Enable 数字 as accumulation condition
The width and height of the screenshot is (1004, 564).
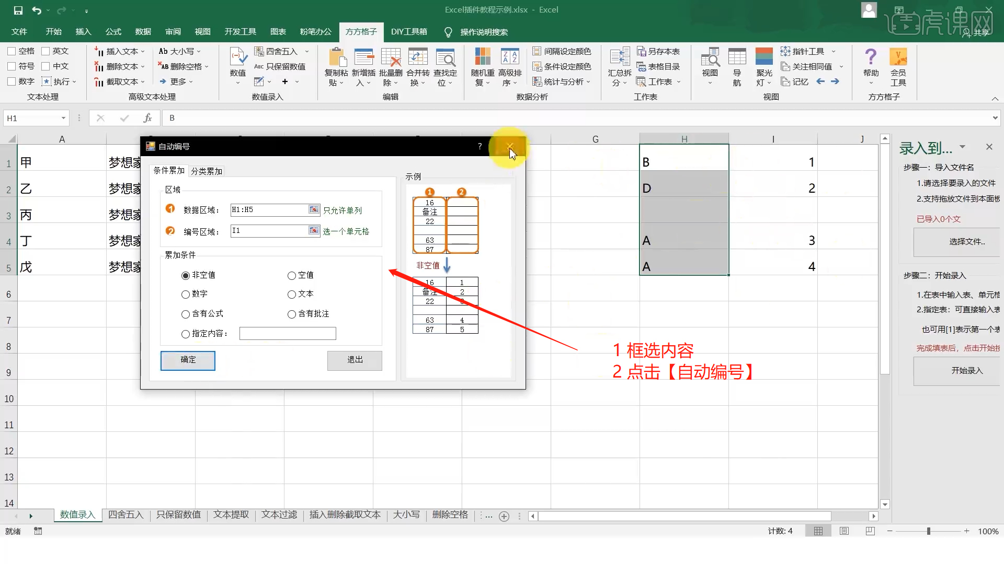[x=186, y=294]
